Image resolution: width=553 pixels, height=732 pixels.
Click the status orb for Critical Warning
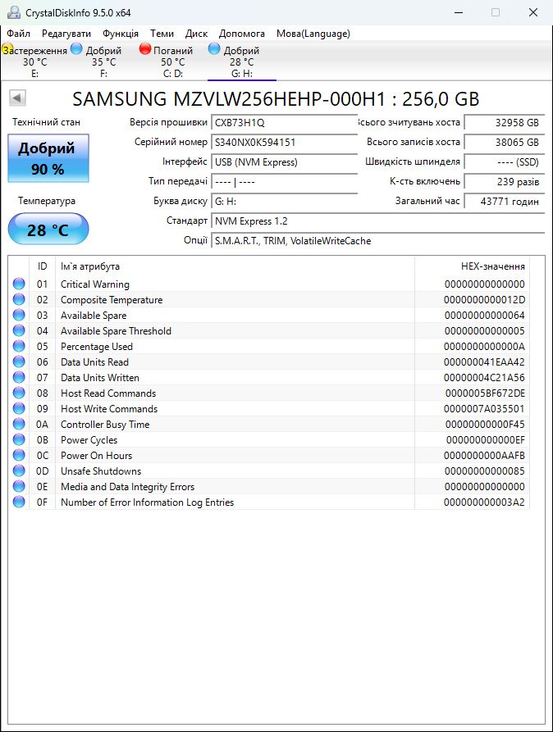tap(19, 284)
